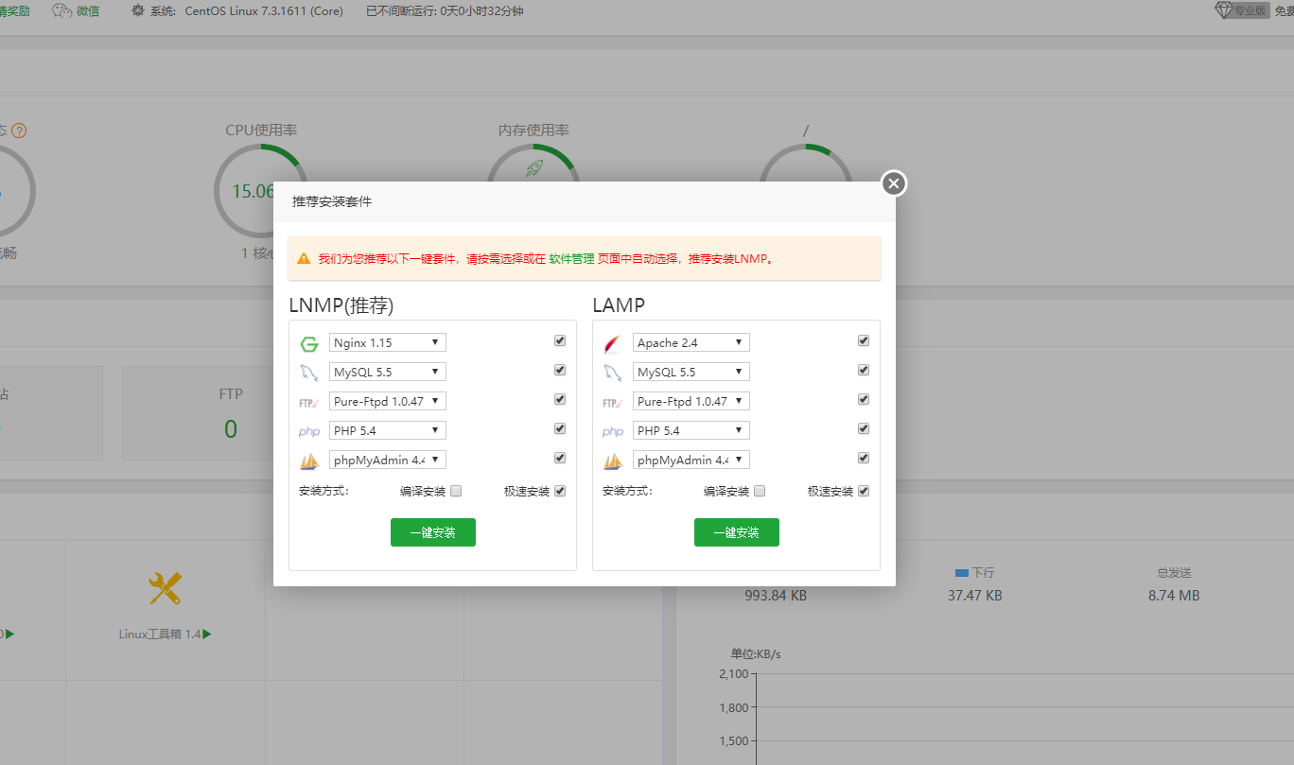Click the WeChat icon in top bar
Screen dimensions: 1294x765
click(61, 11)
